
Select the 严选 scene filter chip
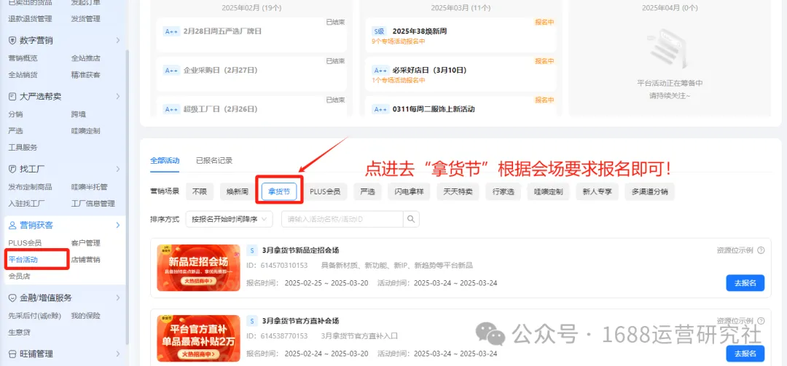[x=367, y=191]
